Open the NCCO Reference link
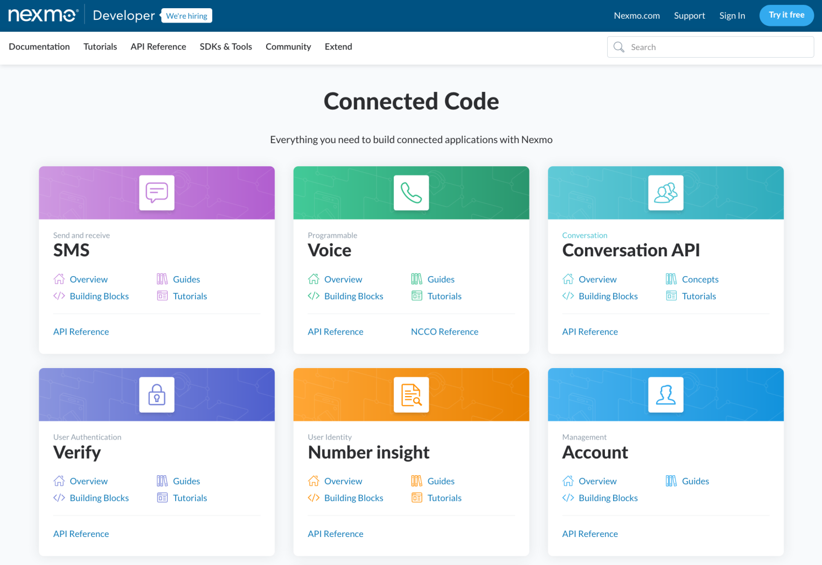Image resolution: width=822 pixels, height=565 pixels. pyautogui.click(x=445, y=332)
